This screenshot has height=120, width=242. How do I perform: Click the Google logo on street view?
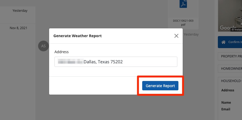pyautogui.click(x=227, y=28)
